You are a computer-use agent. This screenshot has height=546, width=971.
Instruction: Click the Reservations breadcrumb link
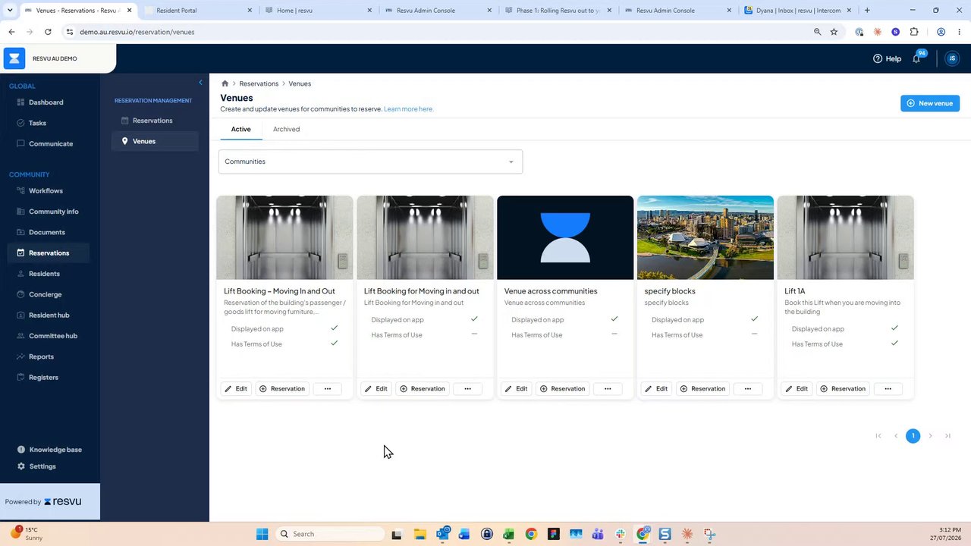pos(259,83)
